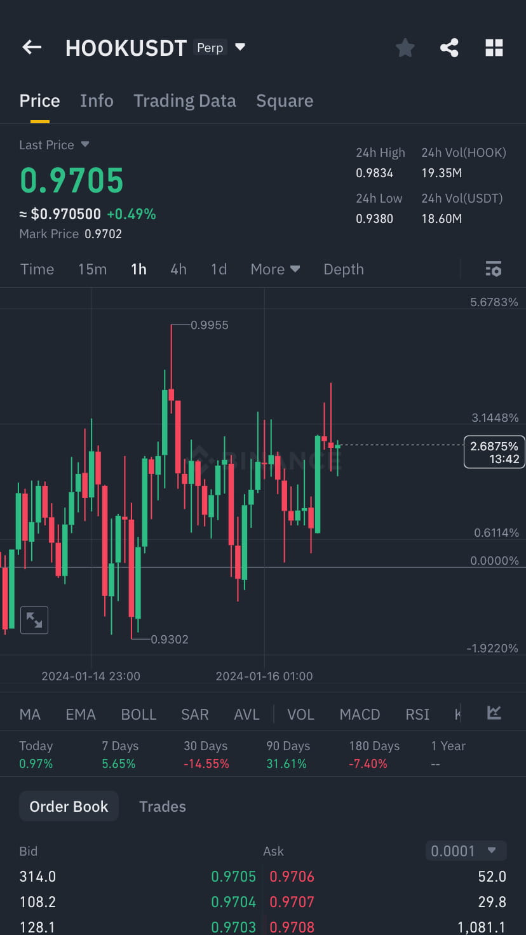Enable the MA indicator on the chart
Image resolution: width=526 pixels, height=935 pixels.
29,714
